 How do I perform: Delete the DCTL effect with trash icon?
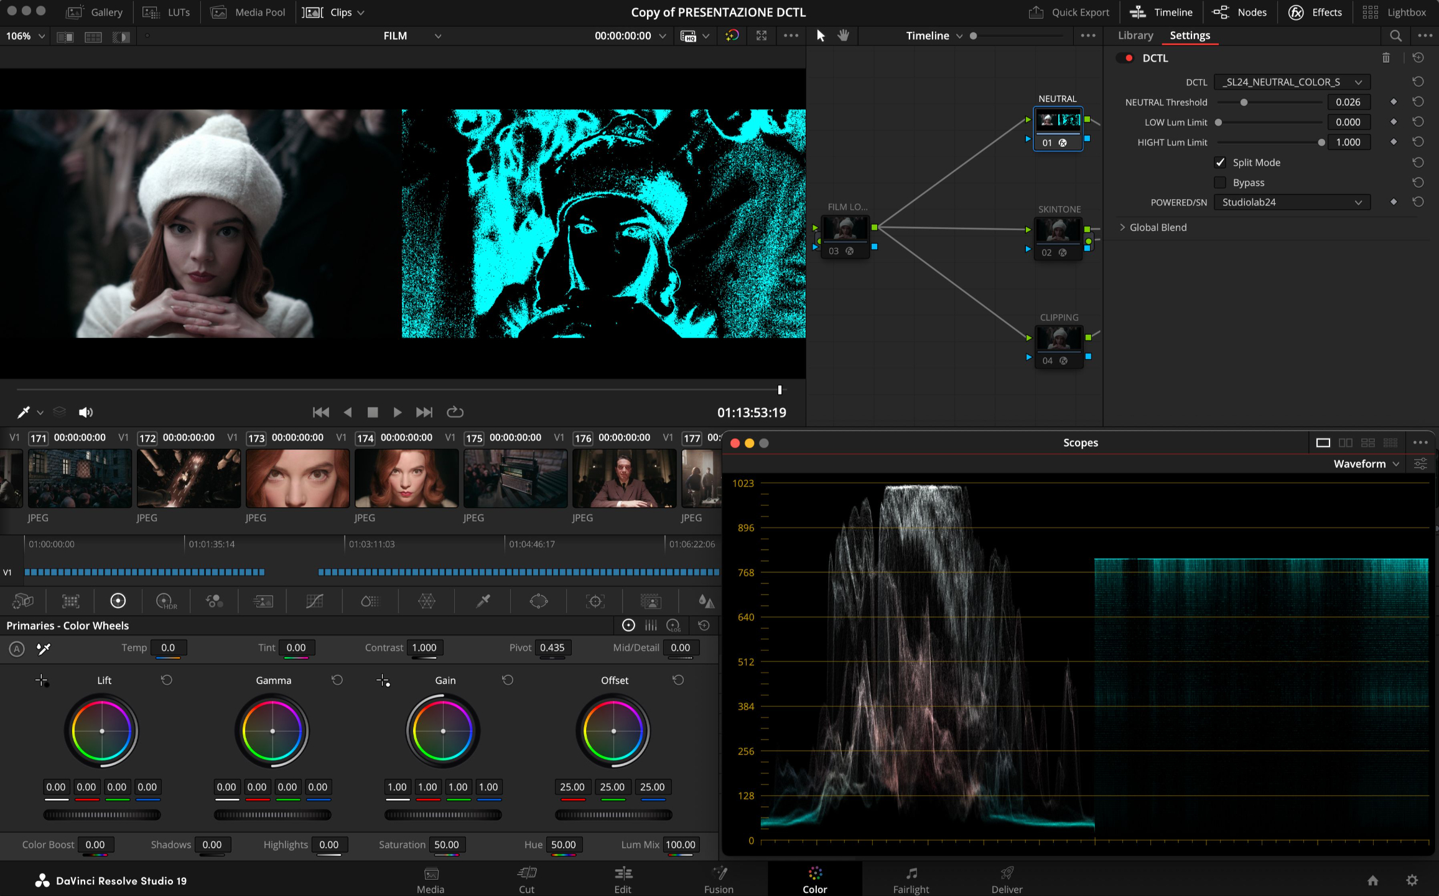click(x=1385, y=58)
